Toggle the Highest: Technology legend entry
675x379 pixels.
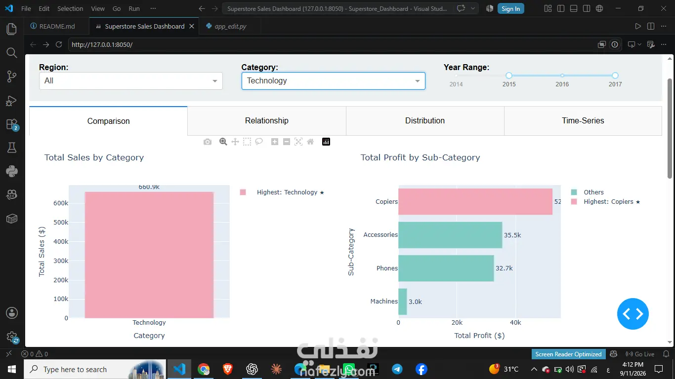tap(282, 192)
